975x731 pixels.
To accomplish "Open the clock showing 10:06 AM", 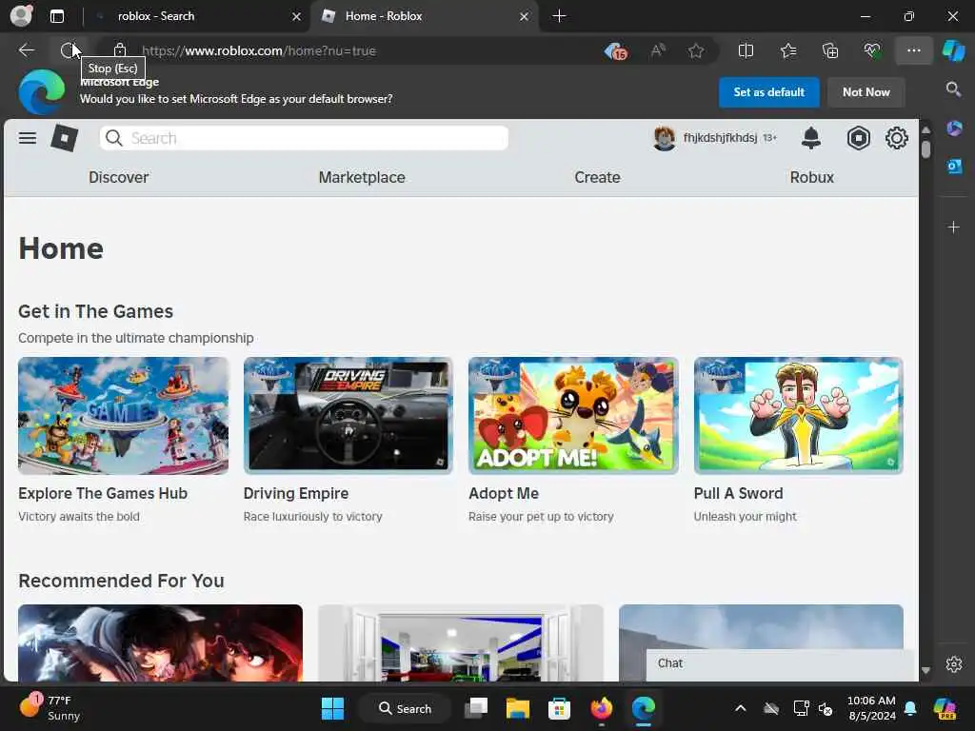I will [x=871, y=708].
